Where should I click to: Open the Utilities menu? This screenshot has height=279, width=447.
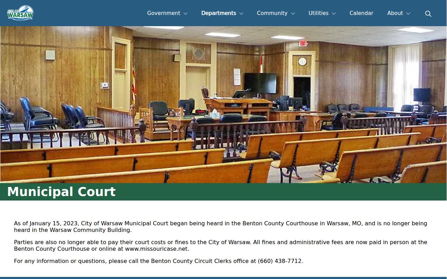pos(318,13)
